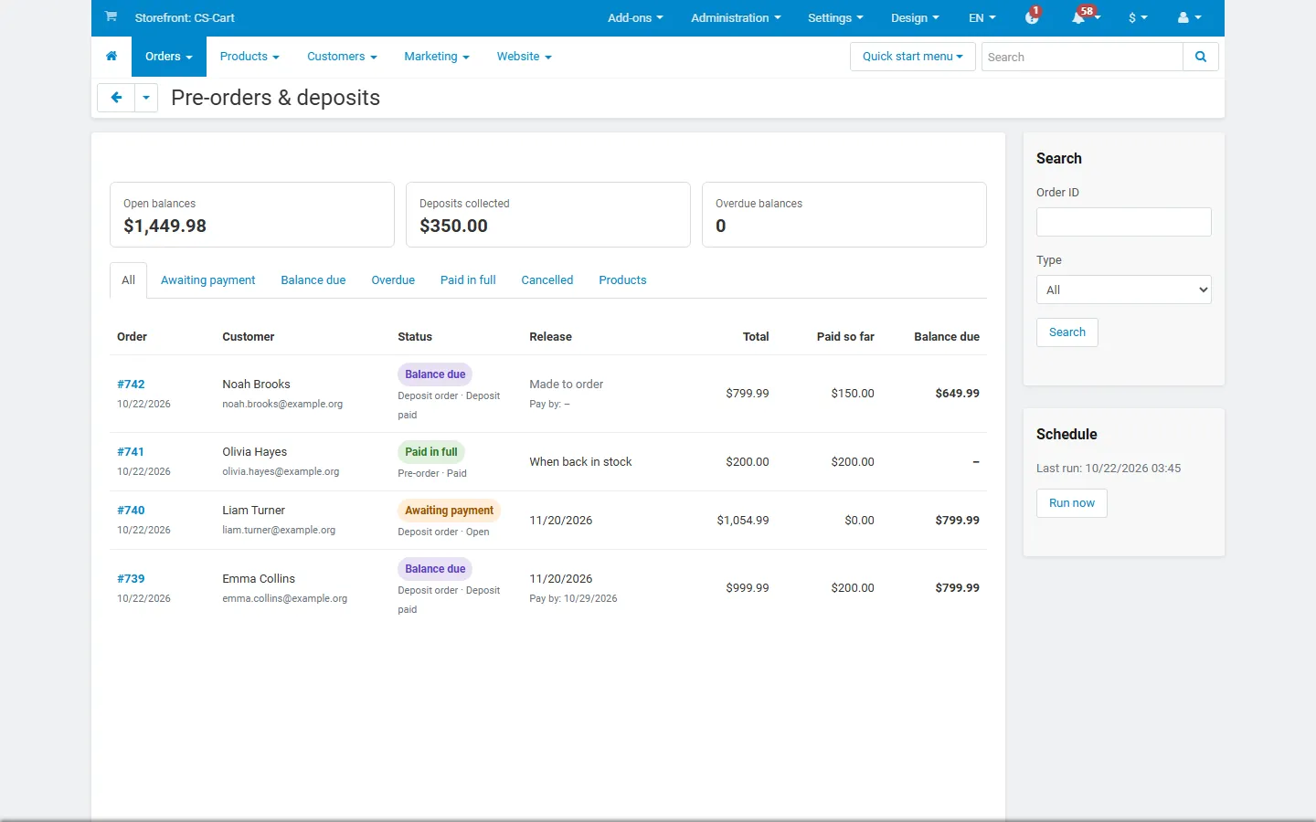The image size is (1316, 822).
Task: Click the Paid in full status badge
Action: click(431, 452)
